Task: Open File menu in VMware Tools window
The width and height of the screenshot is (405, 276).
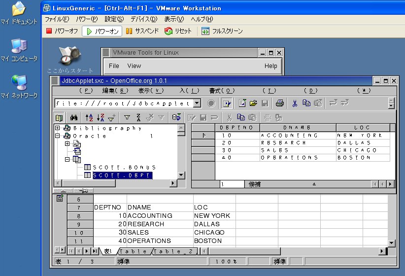Action: pos(114,66)
